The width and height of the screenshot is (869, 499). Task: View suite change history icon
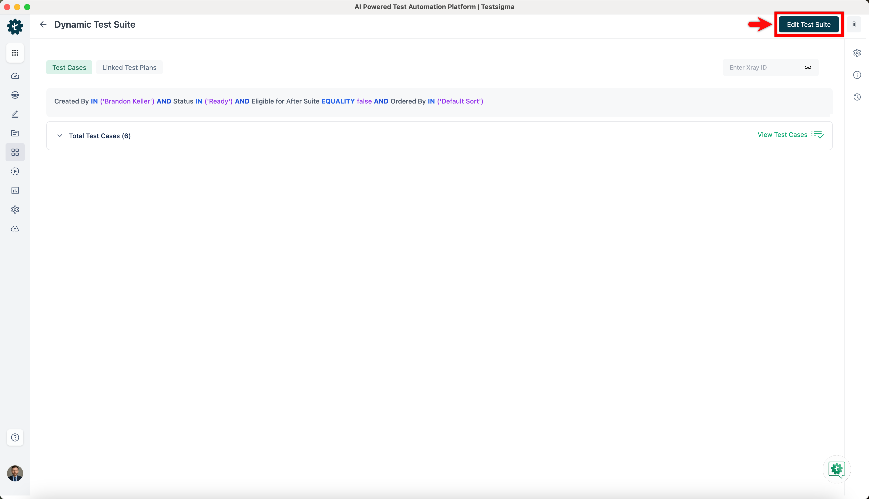click(x=857, y=97)
